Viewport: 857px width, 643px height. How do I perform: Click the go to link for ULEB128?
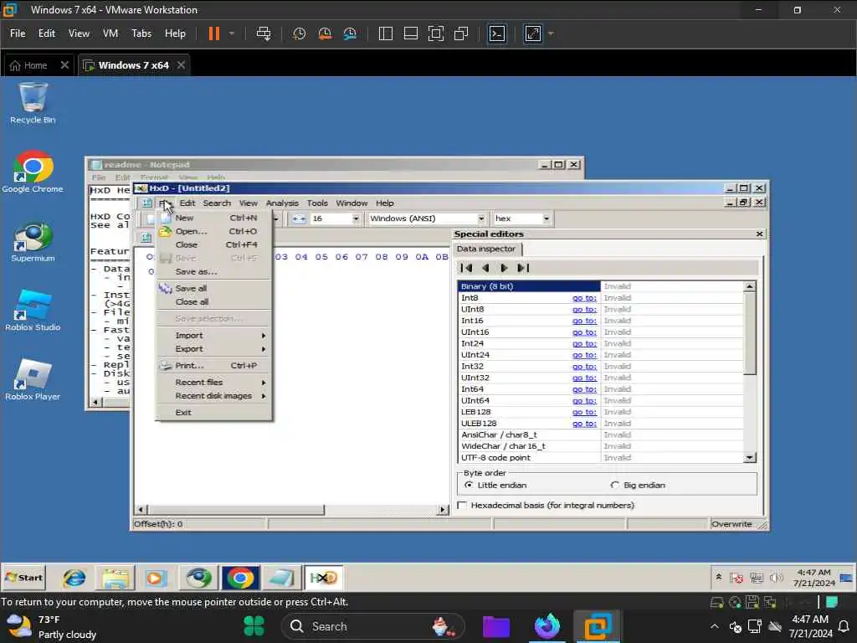pos(584,424)
